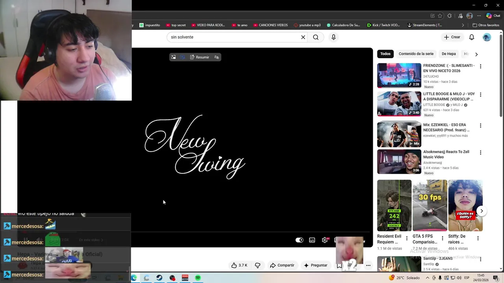The height and width of the screenshot is (283, 504).
Task: Open the browser 'Settings and more' menu
Action: coord(479,16)
